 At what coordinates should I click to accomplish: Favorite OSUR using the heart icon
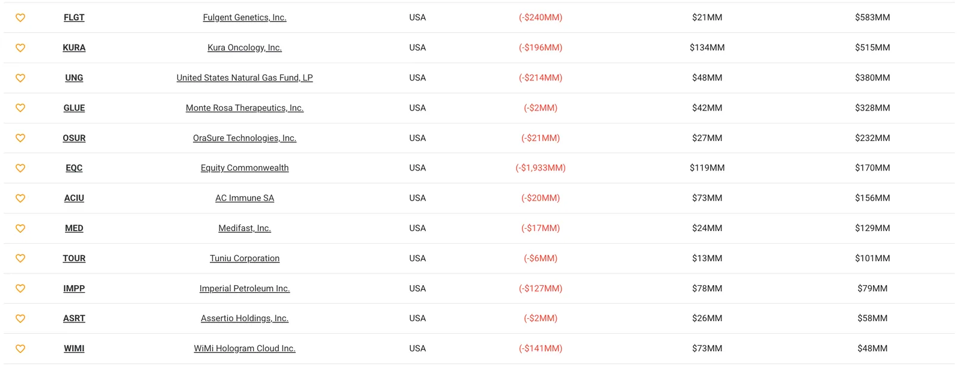coord(20,137)
